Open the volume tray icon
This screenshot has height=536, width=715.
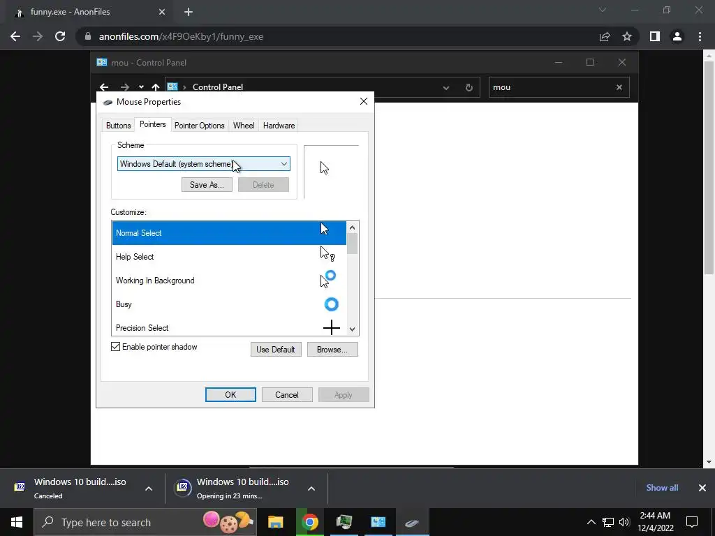[624, 522]
